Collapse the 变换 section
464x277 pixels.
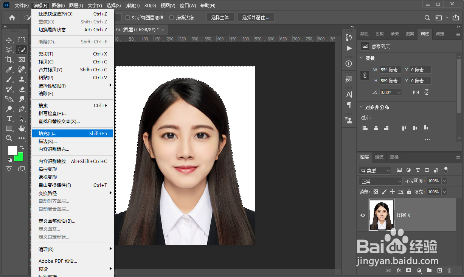click(x=360, y=58)
